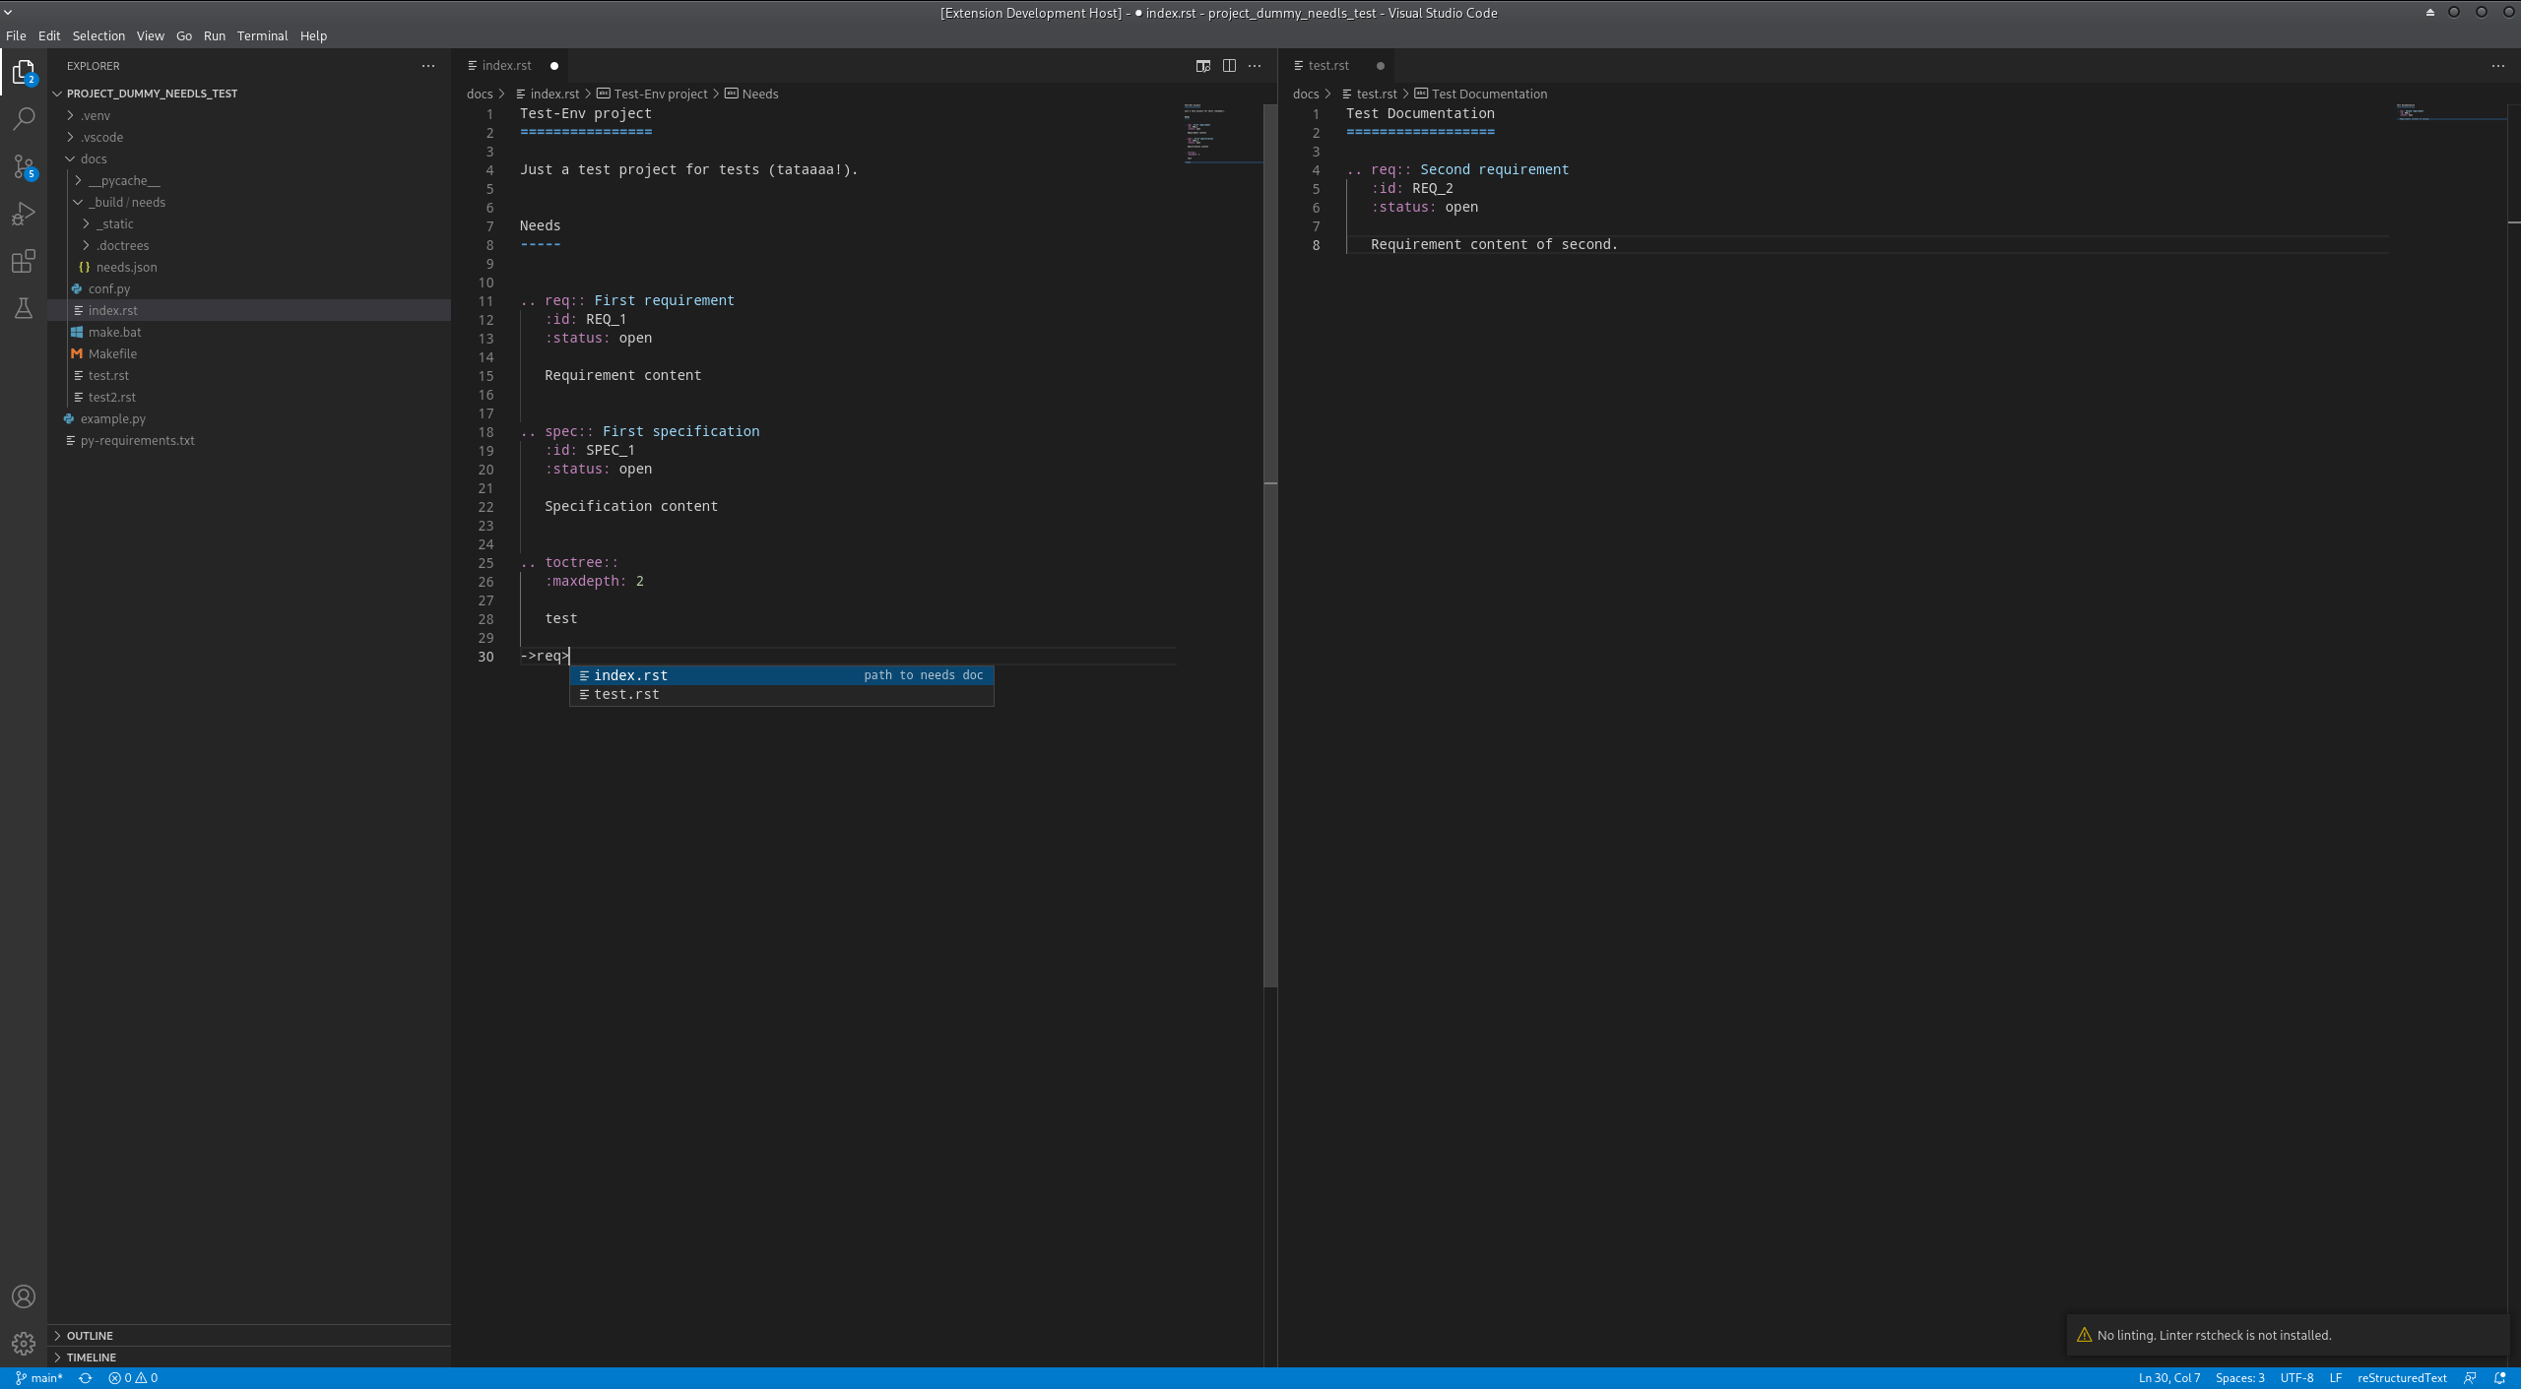Click the Split Editor icon above index.rst
Viewport: 2521px width, 1389px height.
[1230, 65]
